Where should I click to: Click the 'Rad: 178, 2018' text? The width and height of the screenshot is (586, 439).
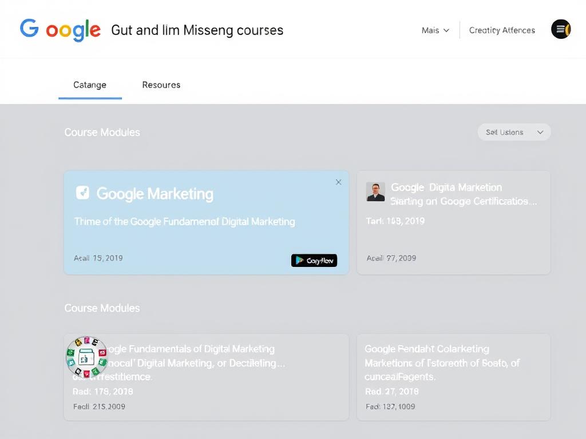[103, 392]
